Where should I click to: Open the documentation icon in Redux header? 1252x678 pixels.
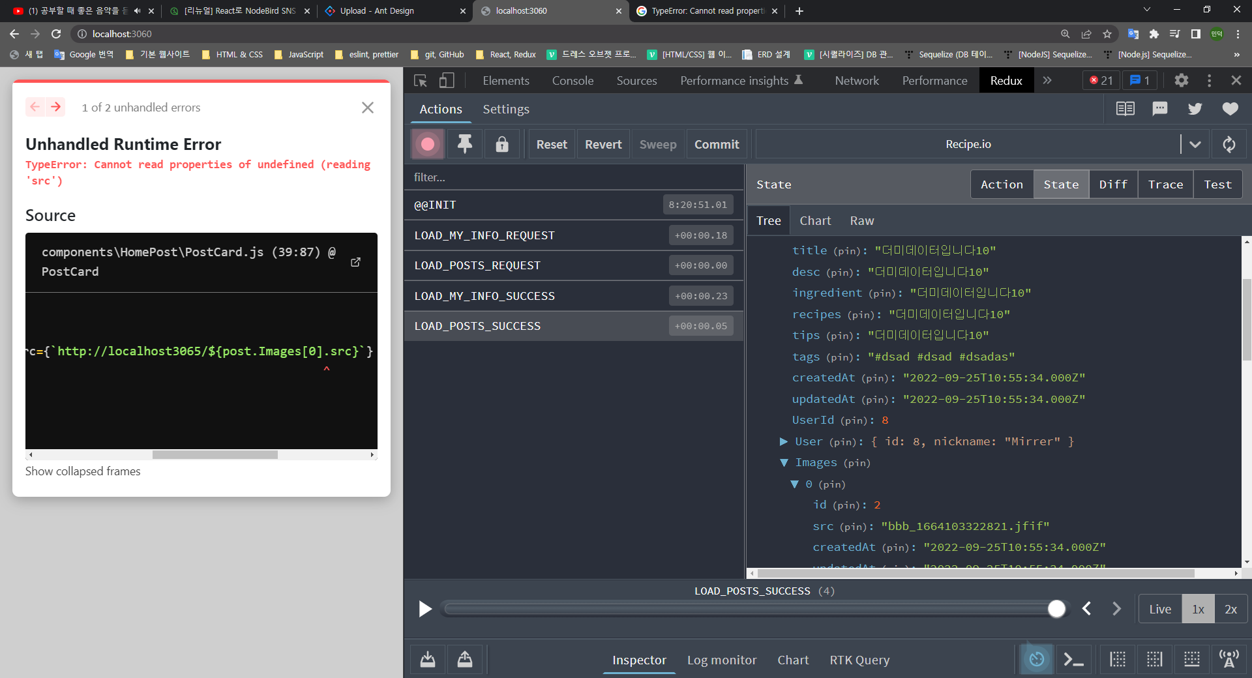[1124, 108]
